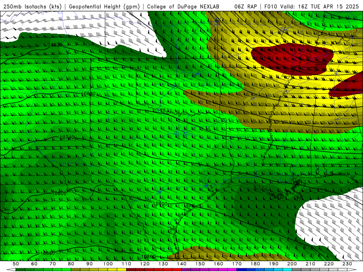Pick the darkest green swatch below the 50 value
The image size is (363, 272).
tap(20, 270)
